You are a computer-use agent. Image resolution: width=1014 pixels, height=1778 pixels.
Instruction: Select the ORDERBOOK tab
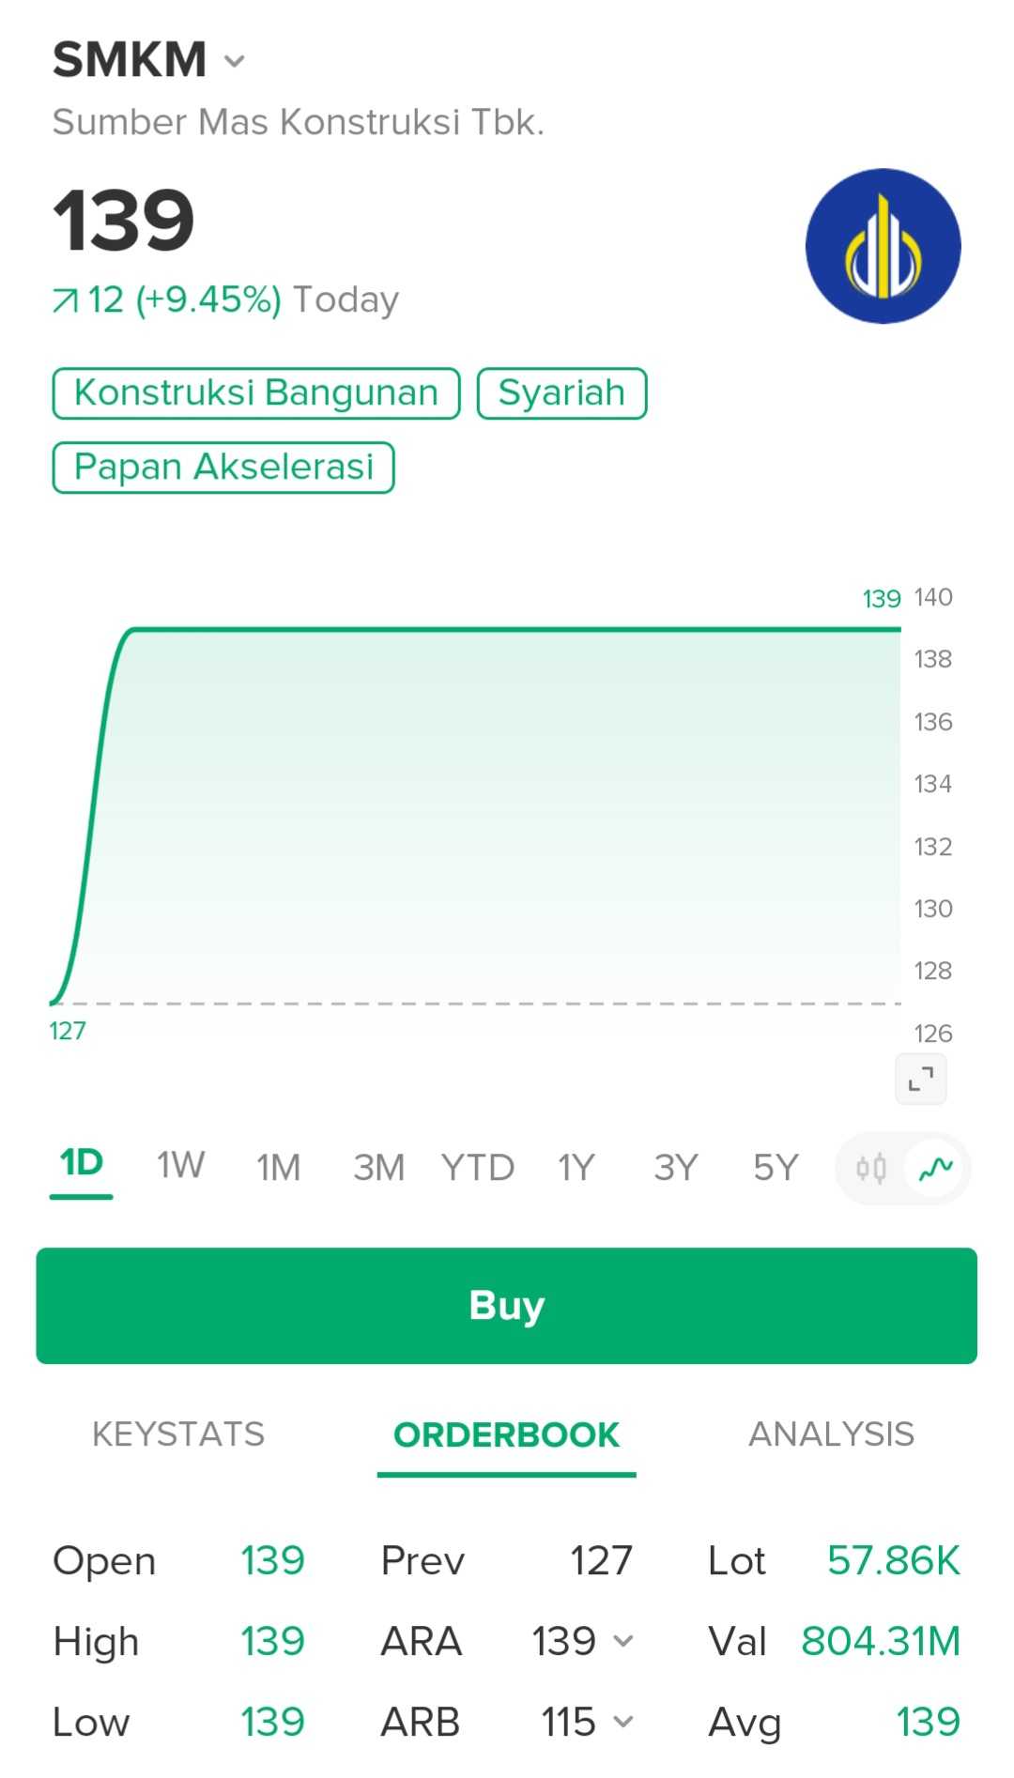pyautogui.click(x=506, y=1434)
